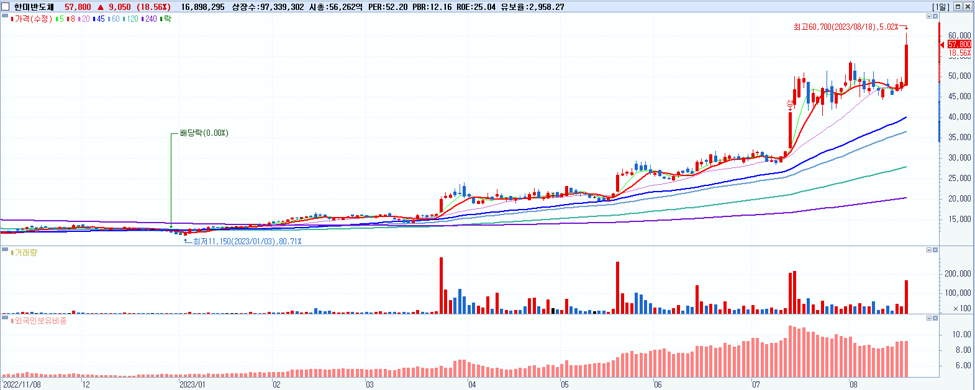The height and width of the screenshot is (390, 975).
Task: Select the 외국인보유비중 legend label
Action: [x=39, y=321]
